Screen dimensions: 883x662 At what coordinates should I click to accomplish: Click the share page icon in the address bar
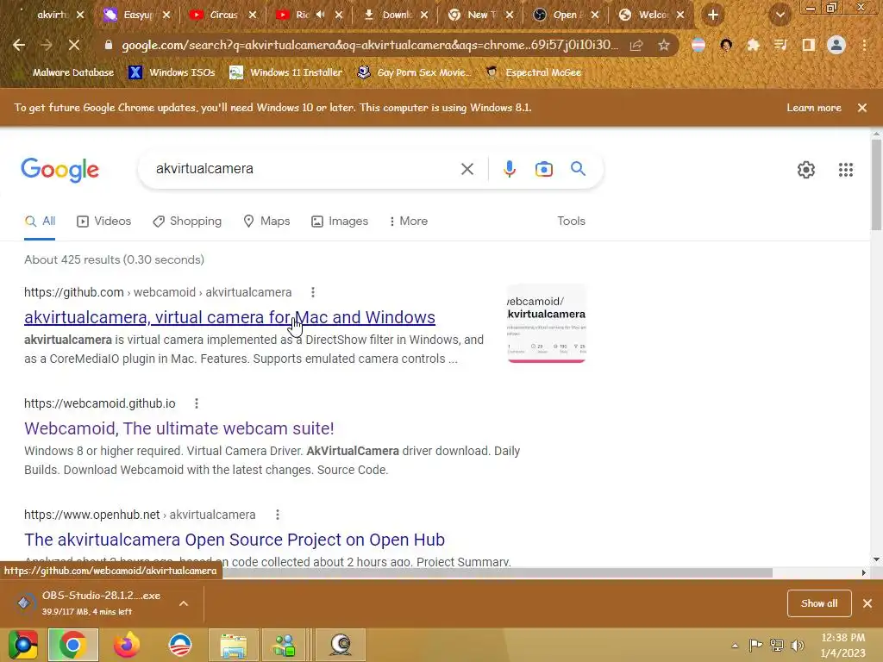point(636,45)
